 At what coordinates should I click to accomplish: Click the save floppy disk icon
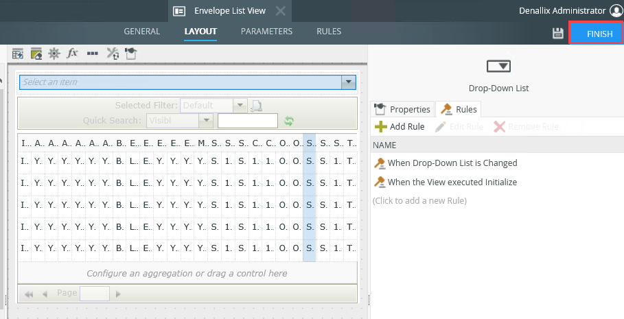(x=558, y=34)
